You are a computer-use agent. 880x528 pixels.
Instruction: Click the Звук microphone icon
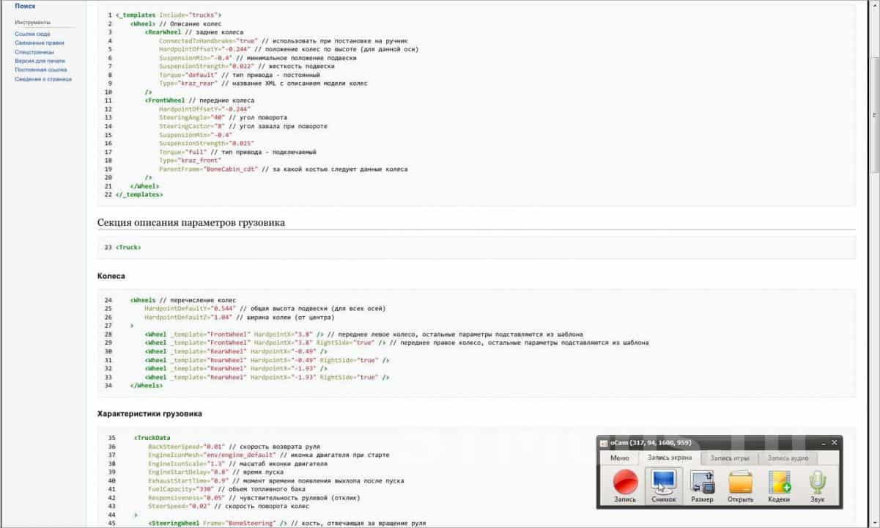pos(817,484)
